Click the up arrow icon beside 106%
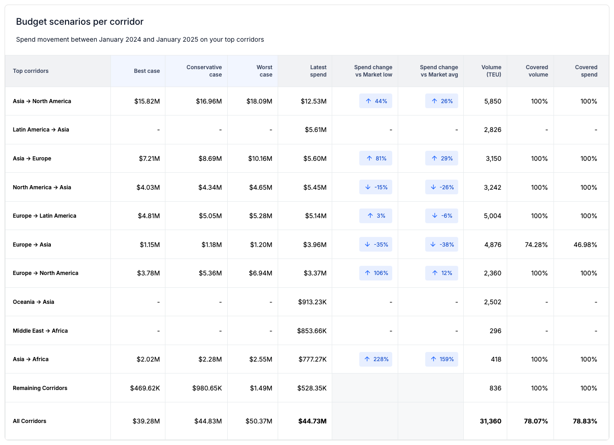This screenshot has width=614, height=445. (367, 273)
